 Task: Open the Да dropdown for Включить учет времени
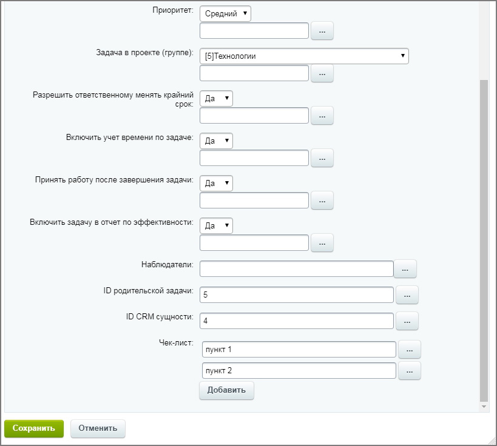(216, 141)
